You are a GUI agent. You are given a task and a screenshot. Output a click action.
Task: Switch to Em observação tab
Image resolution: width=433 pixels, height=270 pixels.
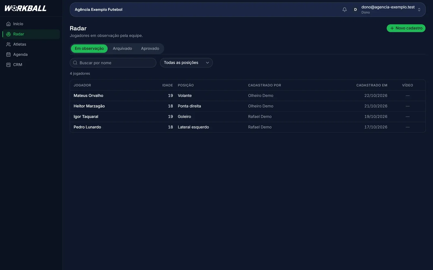click(89, 49)
